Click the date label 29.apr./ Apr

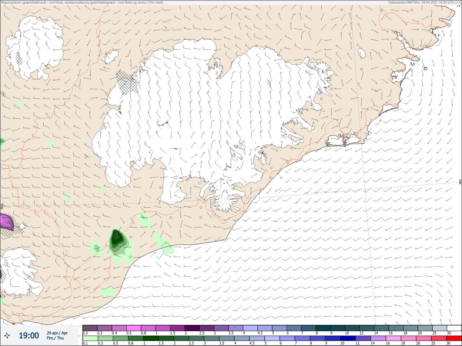[x=57, y=333]
